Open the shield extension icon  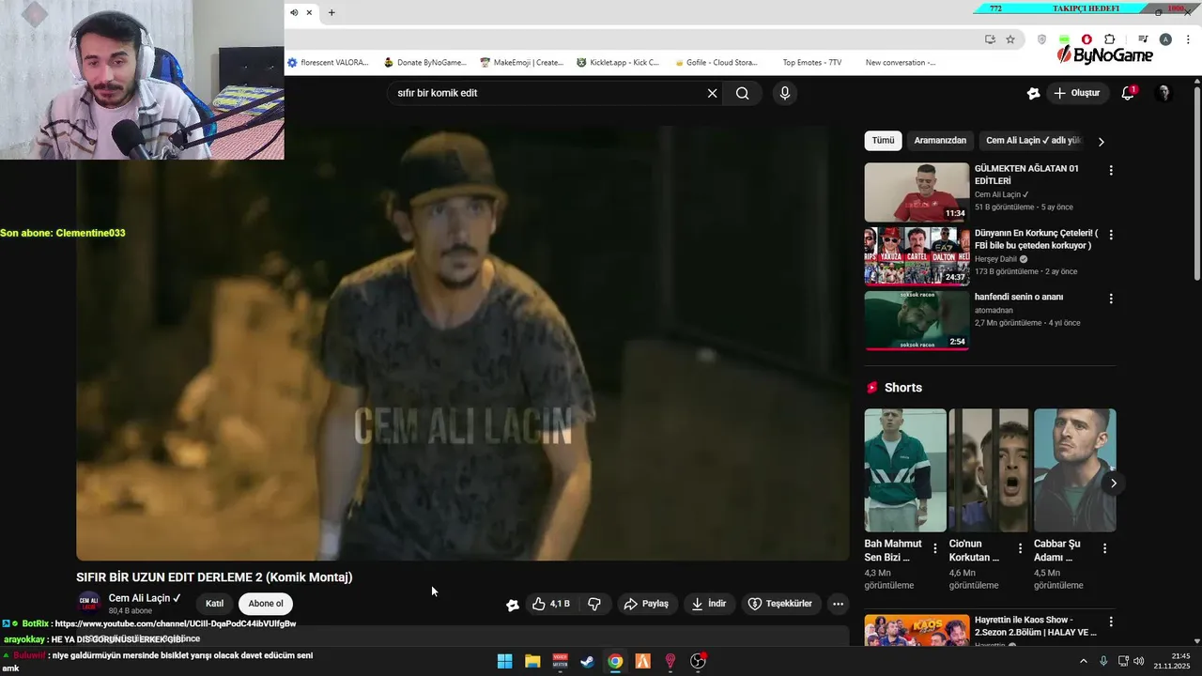point(1041,39)
